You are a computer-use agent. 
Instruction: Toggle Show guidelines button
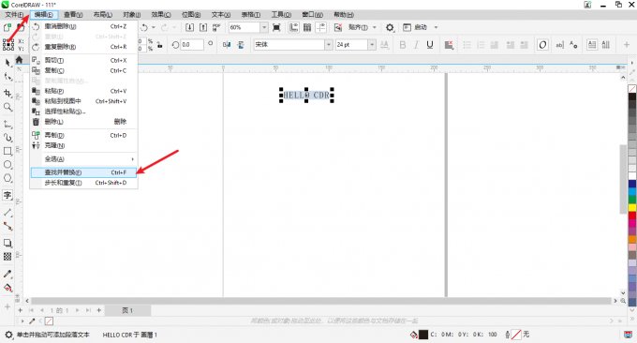click(321, 27)
